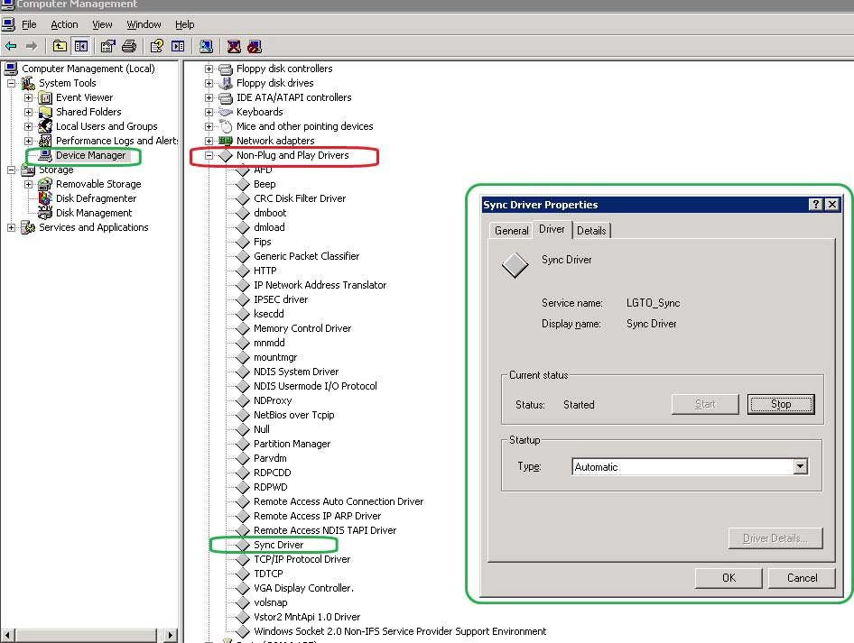854x643 pixels.
Task: Select the IPSEC driver entry
Action: 281,299
